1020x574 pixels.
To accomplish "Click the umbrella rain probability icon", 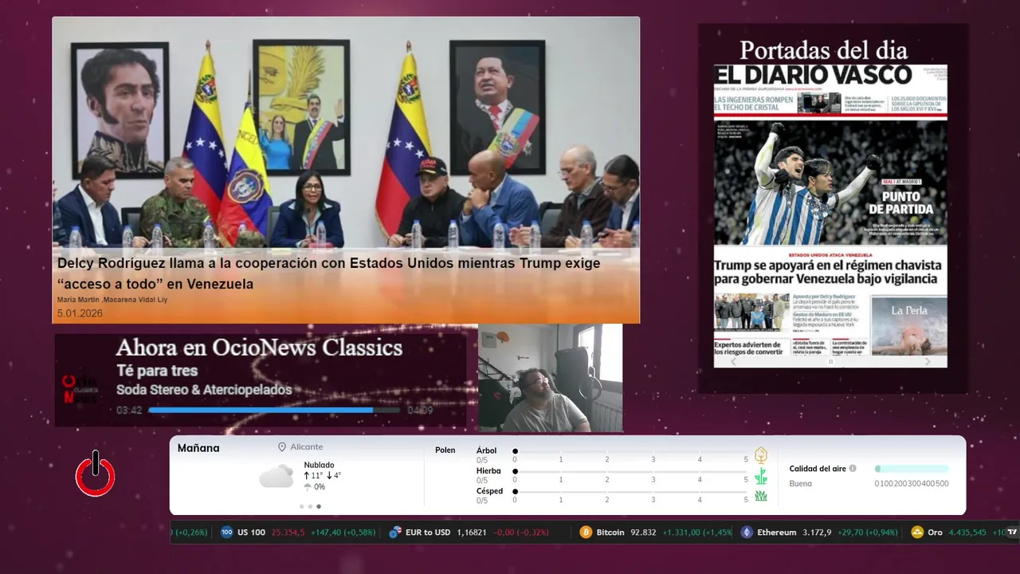I will coord(308,486).
